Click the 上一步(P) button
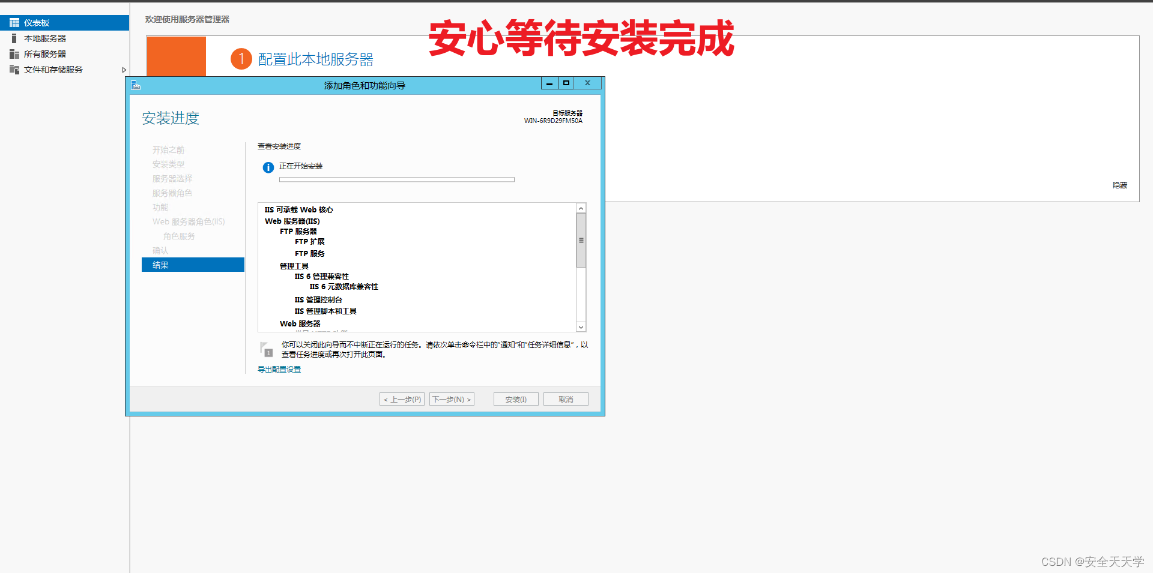 [x=402, y=400]
